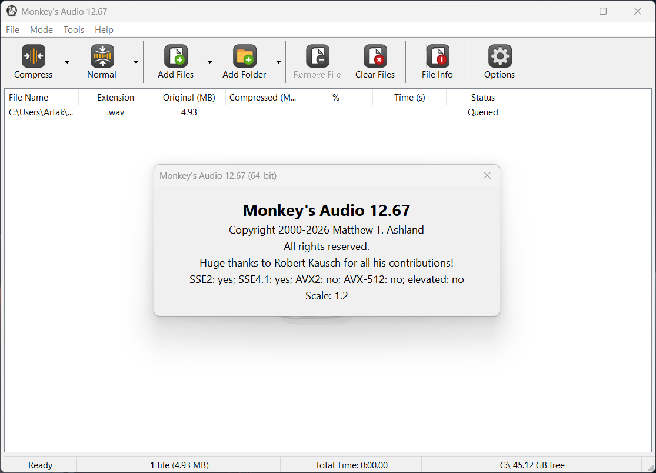656x473 pixels.
Task: Open the Tools menu
Action: pyautogui.click(x=74, y=29)
